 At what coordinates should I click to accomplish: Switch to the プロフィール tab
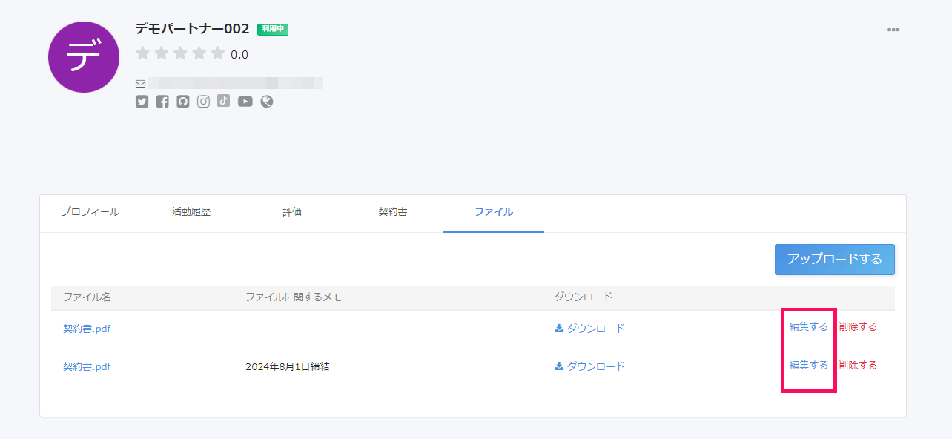90,212
